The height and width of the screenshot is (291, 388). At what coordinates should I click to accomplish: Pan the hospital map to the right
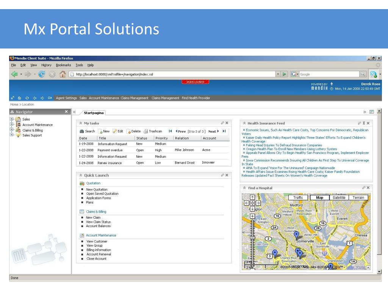coord(258,203)
